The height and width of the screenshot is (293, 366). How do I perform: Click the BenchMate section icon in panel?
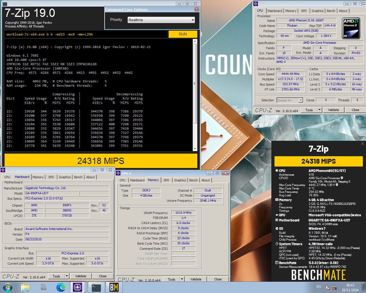pyautogui.click(x=277, y=263)
